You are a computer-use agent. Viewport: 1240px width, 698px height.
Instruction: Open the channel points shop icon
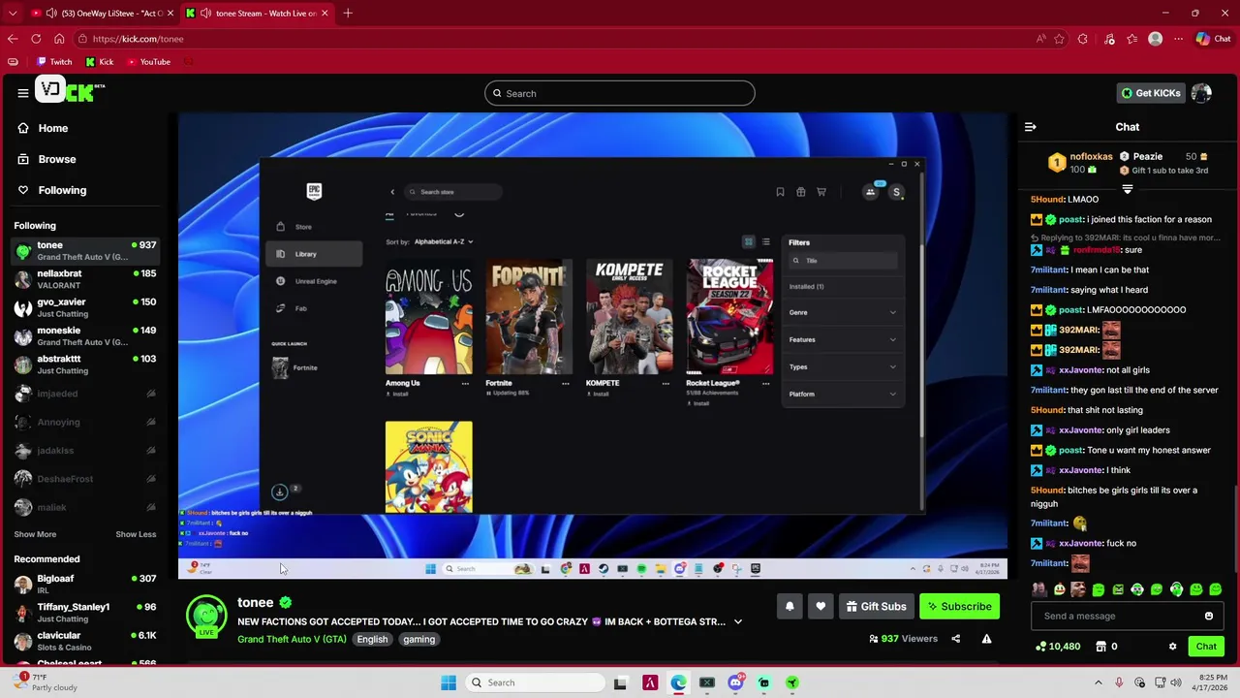[x=1100, y=647]
